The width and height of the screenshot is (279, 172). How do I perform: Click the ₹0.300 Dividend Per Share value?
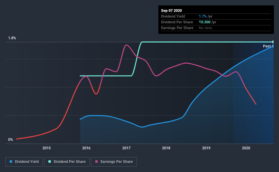pos(205,22)
